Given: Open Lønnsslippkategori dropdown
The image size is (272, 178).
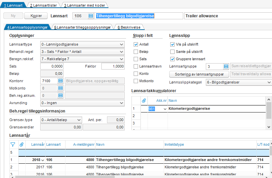Looking at the screenshot, I should tap(239, 82).
